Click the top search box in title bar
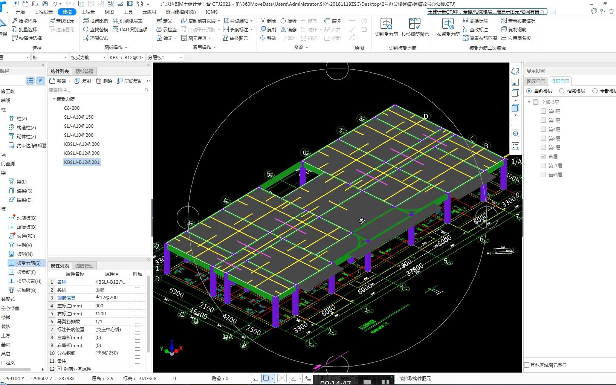 (x=487, y=12)
